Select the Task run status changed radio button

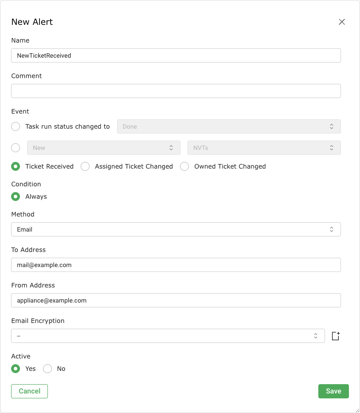coord(16,126)
